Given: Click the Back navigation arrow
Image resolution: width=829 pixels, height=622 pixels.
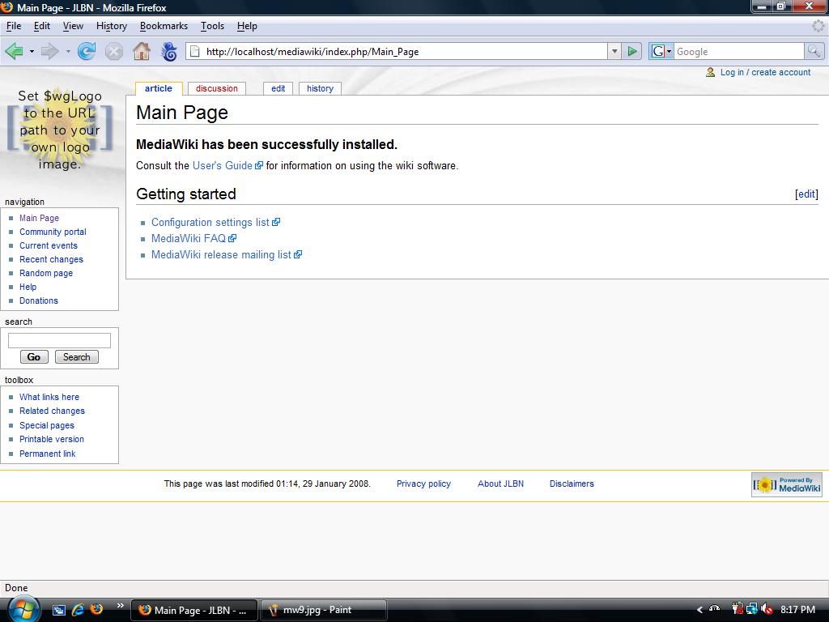Looking at the screenshot, I should [14, 52].
